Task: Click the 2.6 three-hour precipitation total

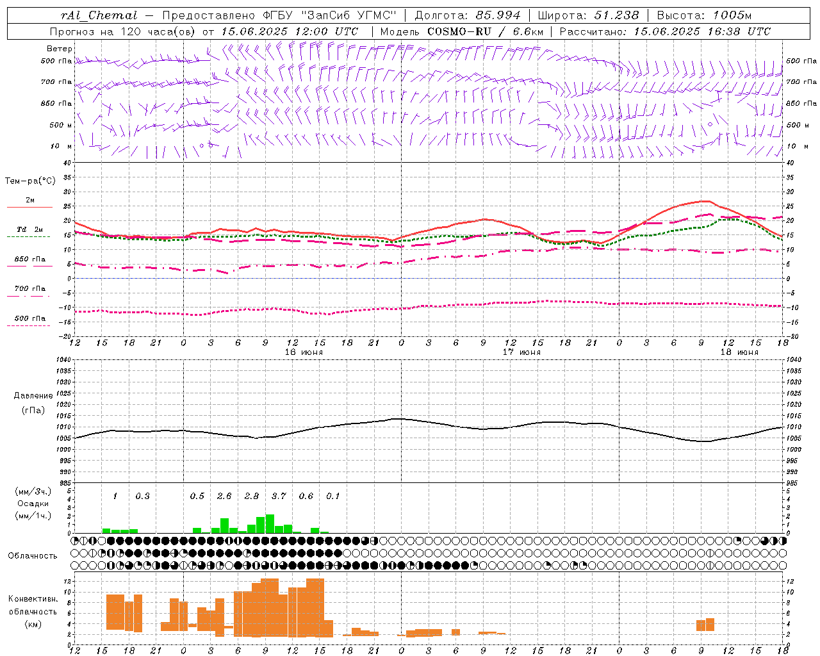Action: pyautogui.click(x=224, y=496)
